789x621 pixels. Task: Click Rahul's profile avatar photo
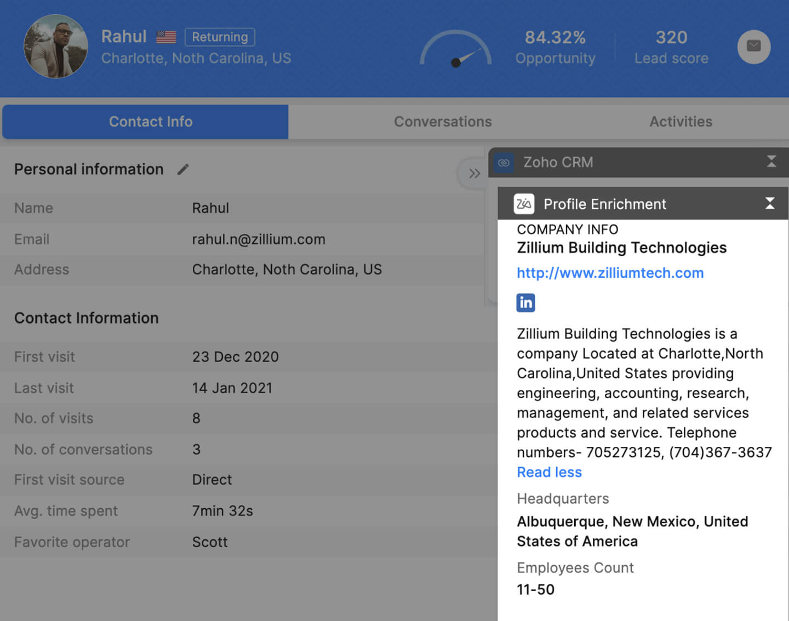pos(56,47)
